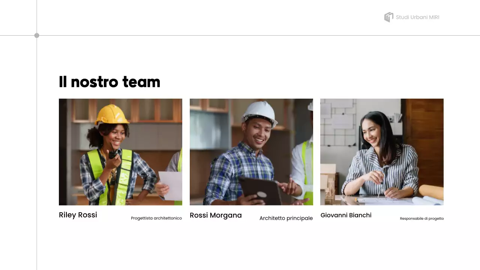Click the Progettista architettonico role text
This screenshot has height=270, width=480.
point(156,218)
